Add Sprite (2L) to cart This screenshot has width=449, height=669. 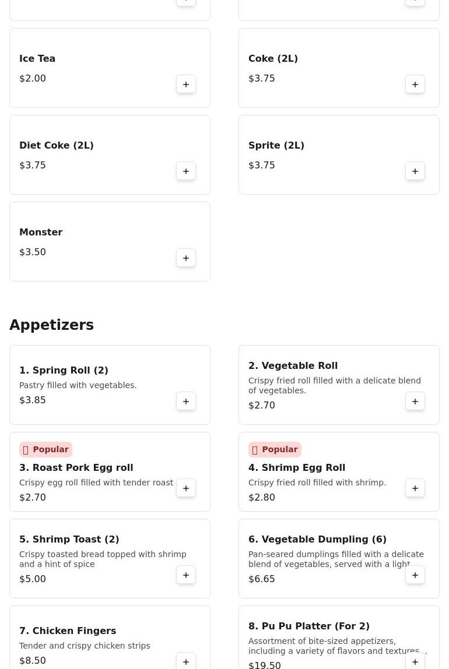pos(415,171)
